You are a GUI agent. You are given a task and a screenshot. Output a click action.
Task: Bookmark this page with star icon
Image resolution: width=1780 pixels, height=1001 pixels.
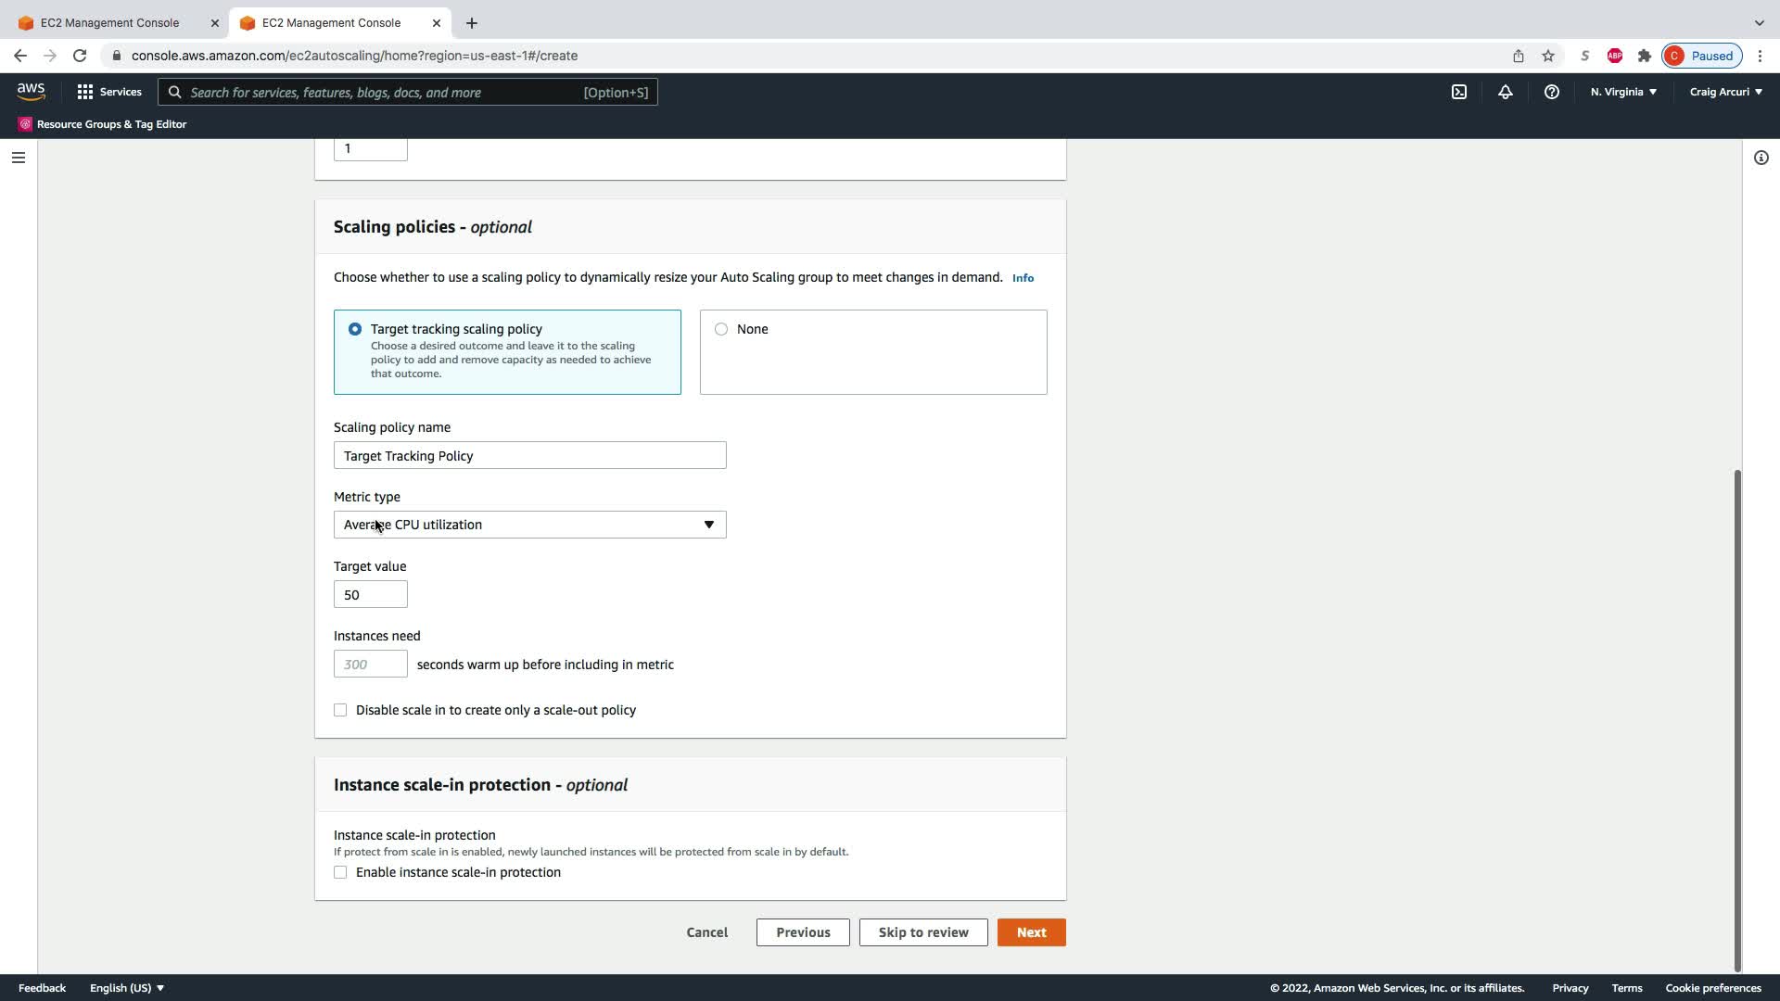click(1547, 56)
